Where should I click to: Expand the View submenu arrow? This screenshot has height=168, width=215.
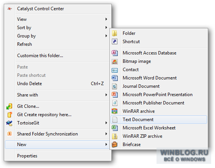click(106, 19)
